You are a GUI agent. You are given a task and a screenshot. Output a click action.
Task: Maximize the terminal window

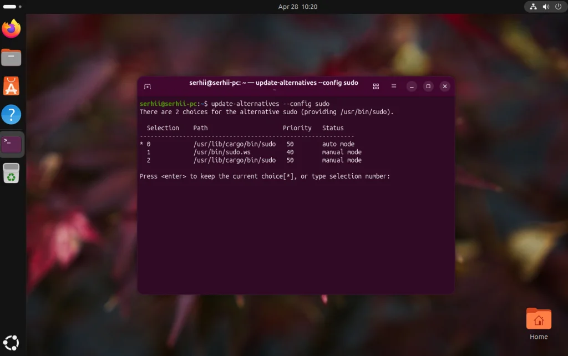tap(428, 86)
